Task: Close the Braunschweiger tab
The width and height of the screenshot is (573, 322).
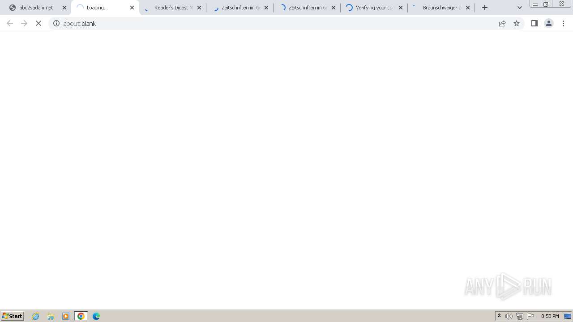Action: [x=468, y=8]
